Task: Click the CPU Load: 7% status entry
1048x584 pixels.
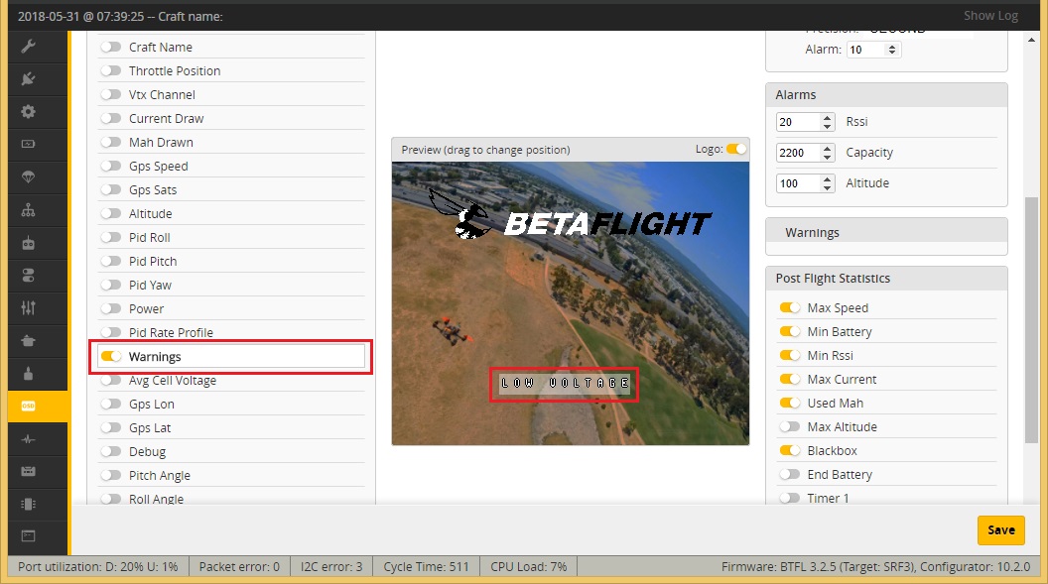Action: (529, 566)
